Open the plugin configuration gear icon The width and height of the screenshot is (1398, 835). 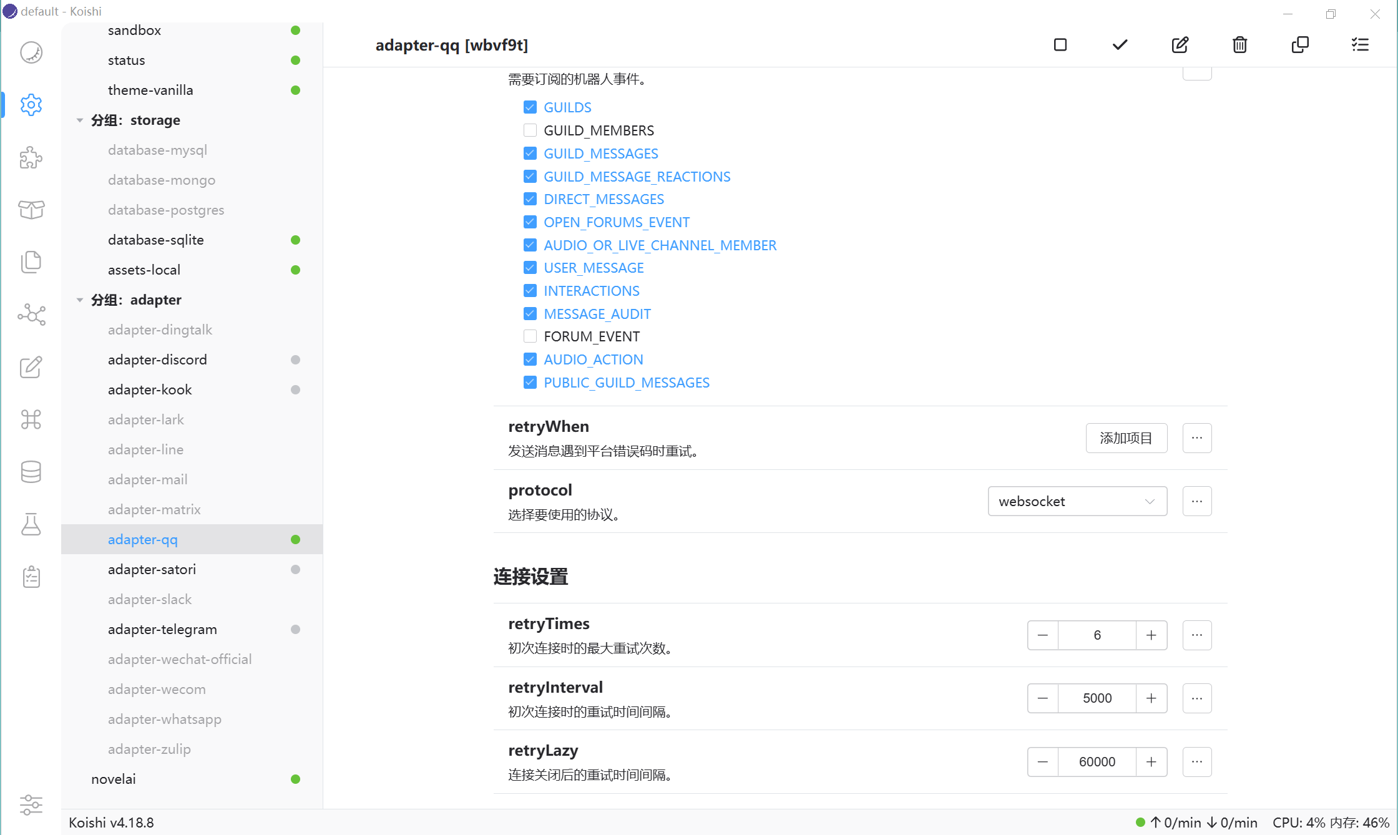pyautogui.click(x=31, y=105)
